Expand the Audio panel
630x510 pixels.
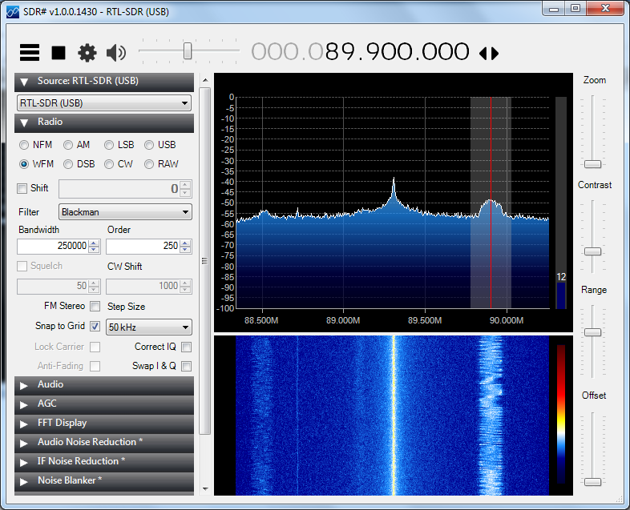coord(104,385)
